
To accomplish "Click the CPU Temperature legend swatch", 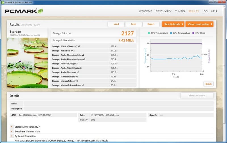I will [149, 33].
